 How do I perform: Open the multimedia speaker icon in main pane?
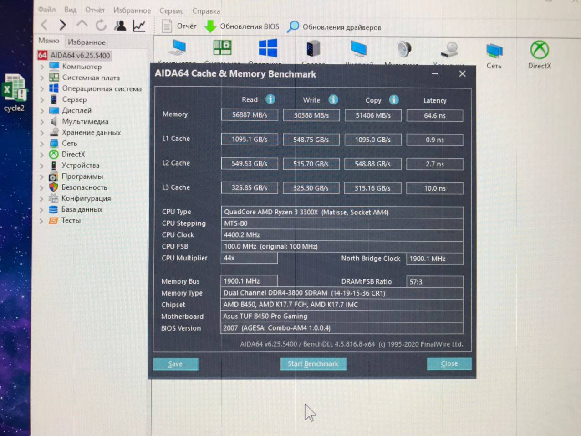click(x=404, y=49)
